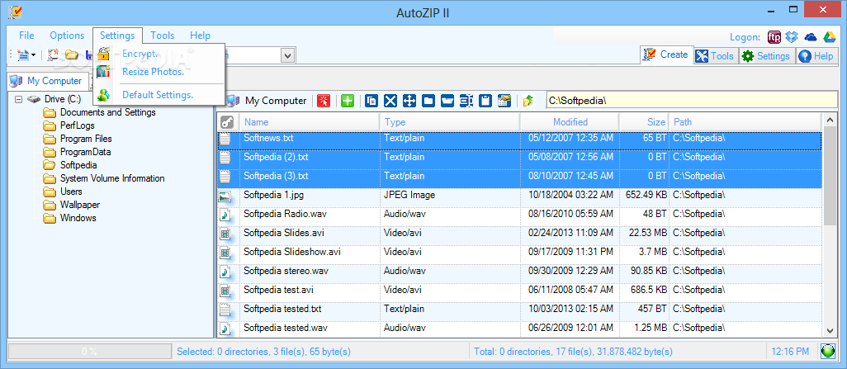Select the Documents and Settings folder

[x=108, y=112]
